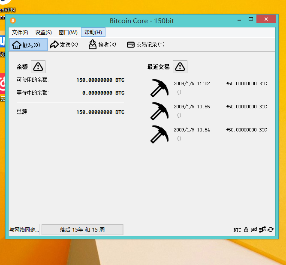The height and width of the screenshot is (265, 286).
Task: Select the 11:02 mined transaction pickaxe
Action: click(x=160, y=87)
